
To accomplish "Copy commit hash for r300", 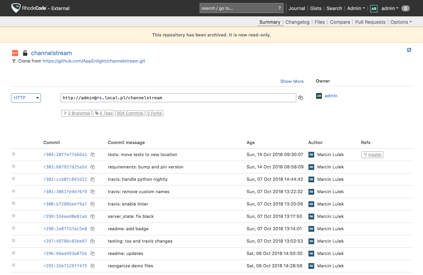I will [x=93, y=204].
